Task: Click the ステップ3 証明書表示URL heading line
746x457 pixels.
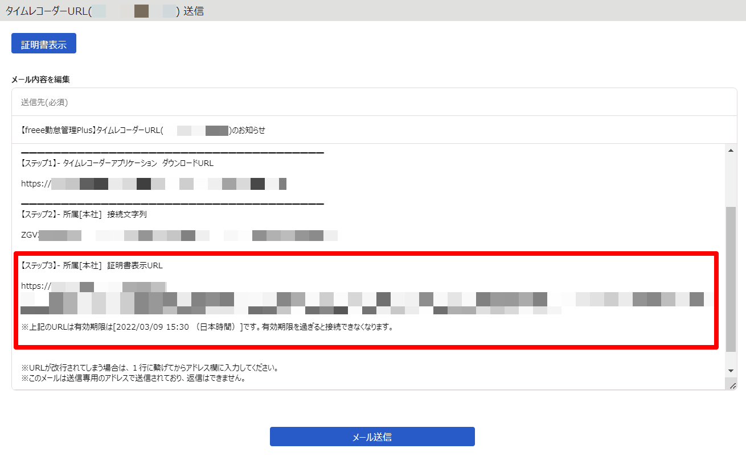Action: [x=92, y=265]
